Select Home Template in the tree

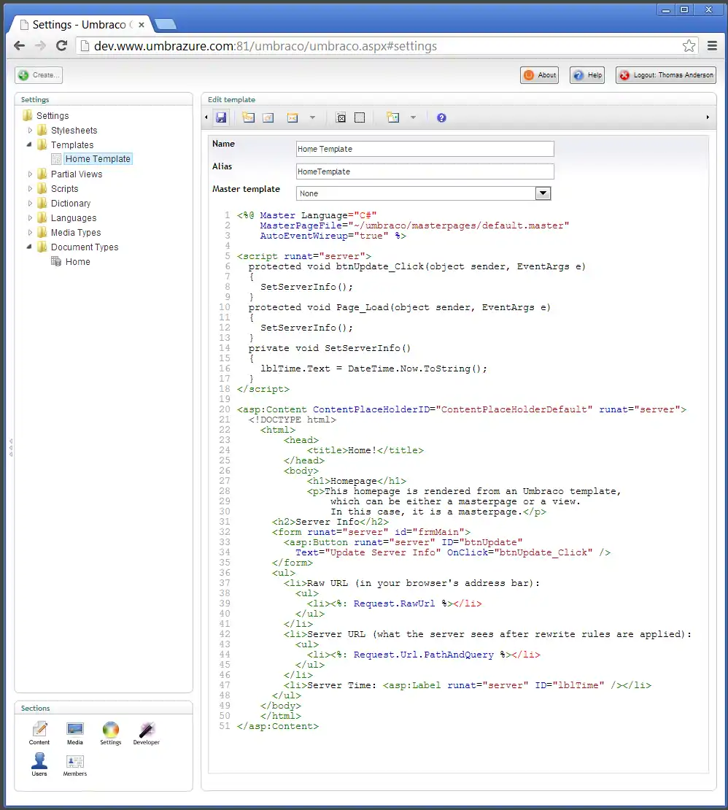coord(98,159)
